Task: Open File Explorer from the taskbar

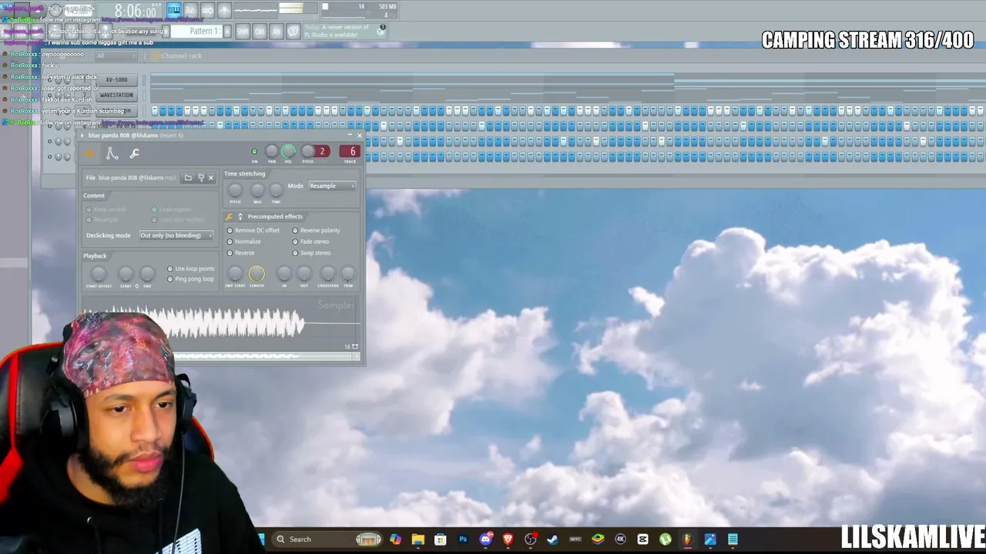Action: 418,539
